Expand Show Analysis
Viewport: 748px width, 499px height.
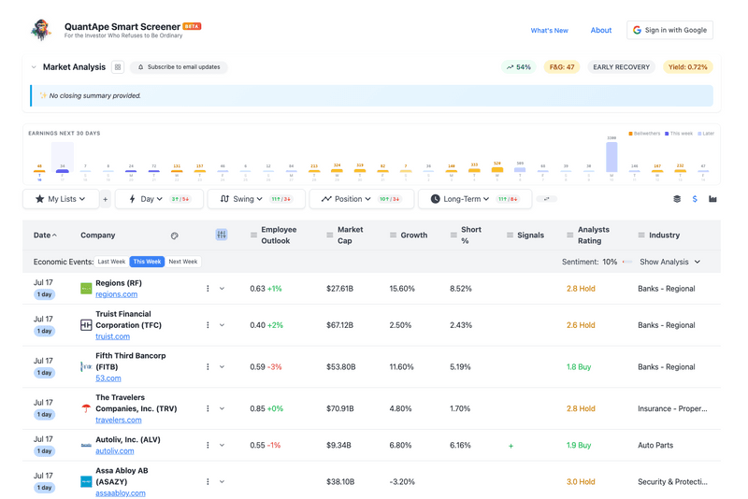669,262
